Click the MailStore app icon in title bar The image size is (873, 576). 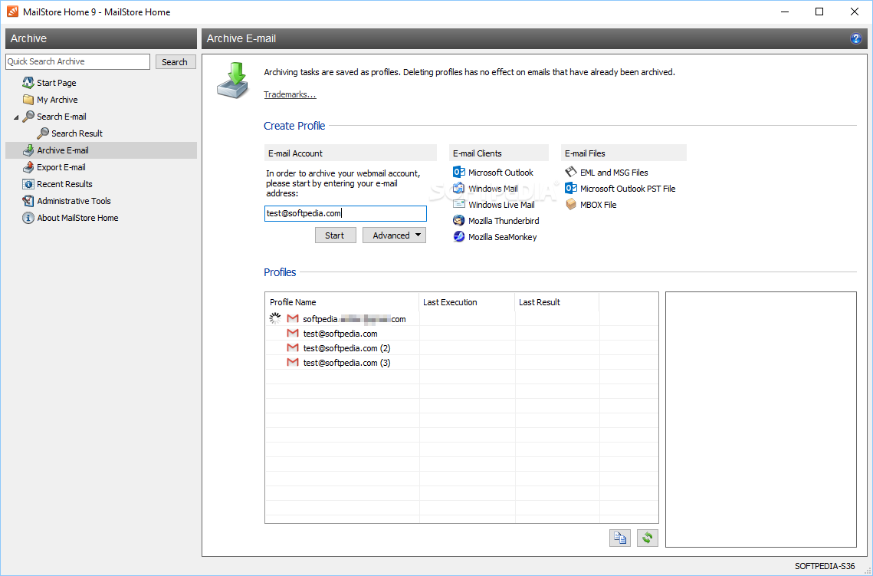click(12, 12)
